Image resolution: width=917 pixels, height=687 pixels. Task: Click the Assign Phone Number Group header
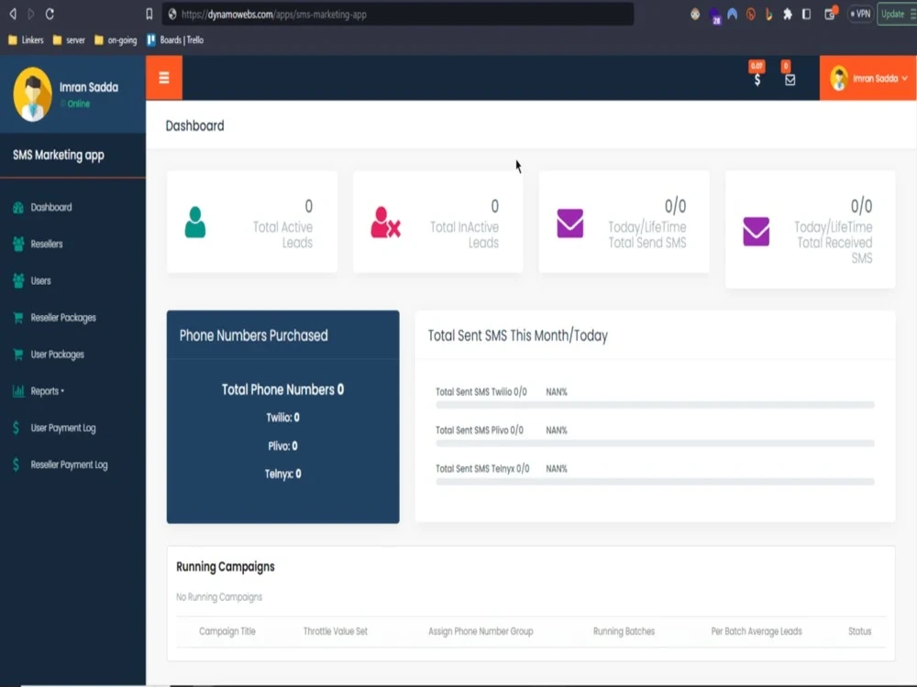coord(481,631)
